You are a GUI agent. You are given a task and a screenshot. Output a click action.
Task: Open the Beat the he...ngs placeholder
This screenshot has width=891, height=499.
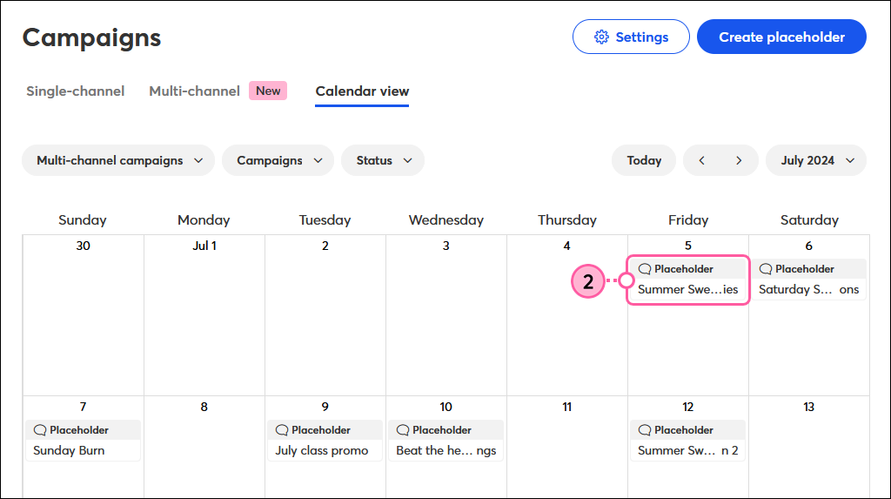click(446, 441)
